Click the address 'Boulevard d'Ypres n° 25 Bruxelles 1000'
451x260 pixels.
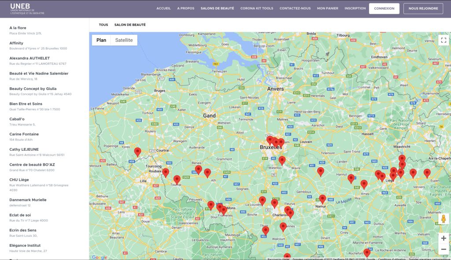(x=38, y=48)
